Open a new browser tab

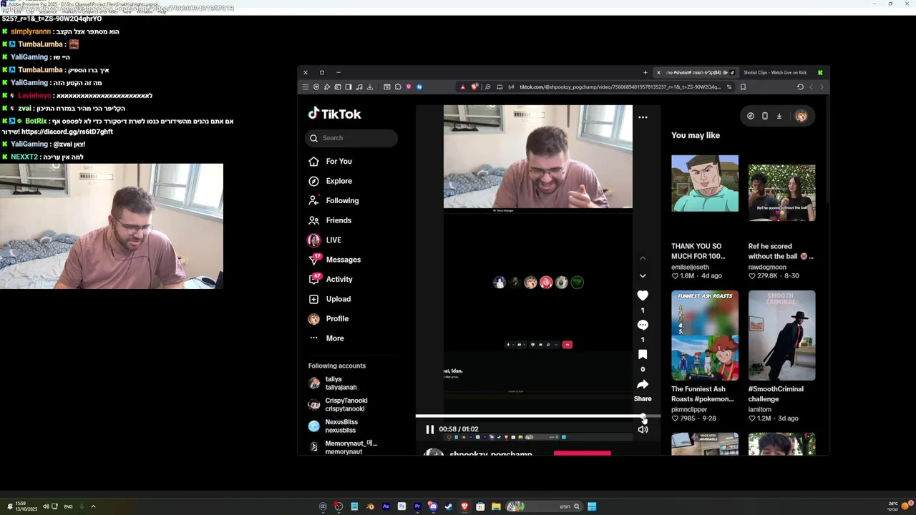click(645, 72)
